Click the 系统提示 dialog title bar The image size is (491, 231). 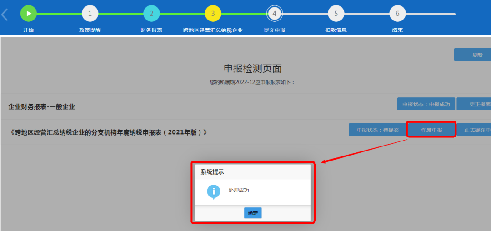coord(253,172)
